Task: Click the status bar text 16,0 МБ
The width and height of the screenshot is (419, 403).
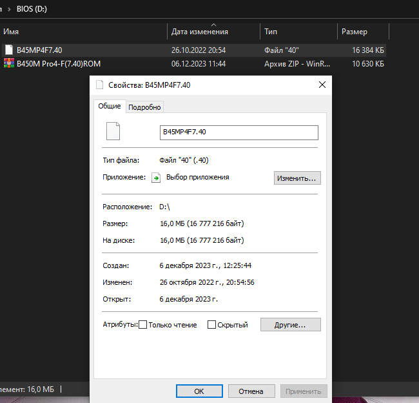Action: click(x=41, y=389)
